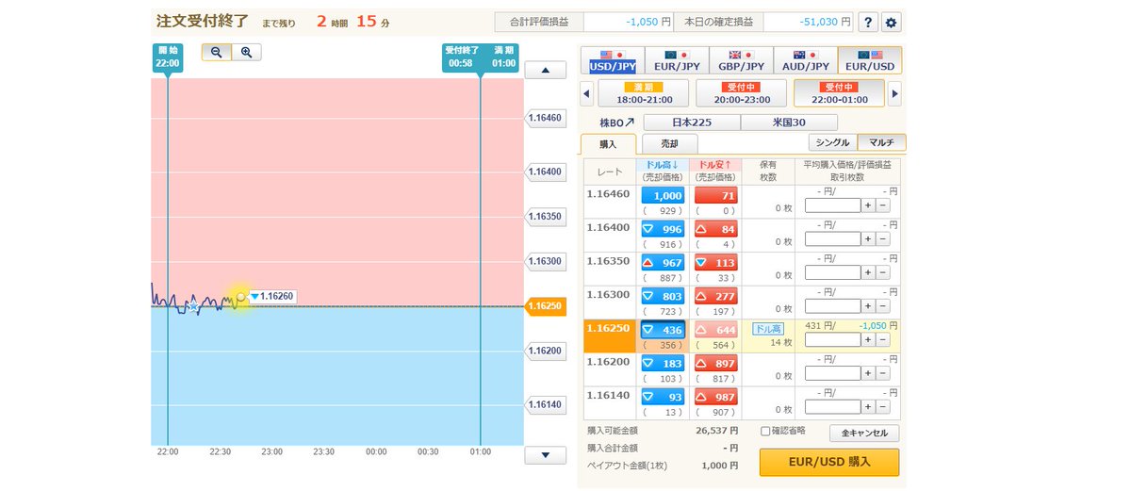Choose the 20:00-23:00 session
This screenshot has width=1131, height=491.
click(741, 93)
